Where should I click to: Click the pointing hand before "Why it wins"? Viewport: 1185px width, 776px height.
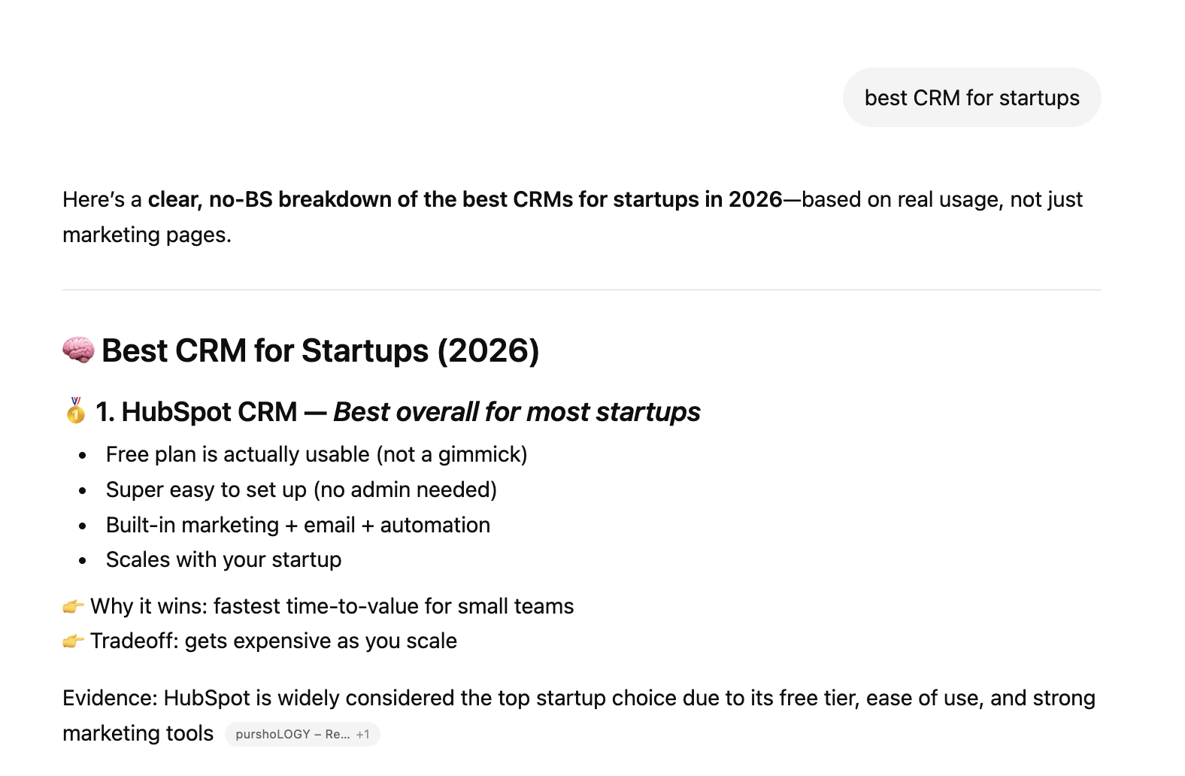(73, 606)
